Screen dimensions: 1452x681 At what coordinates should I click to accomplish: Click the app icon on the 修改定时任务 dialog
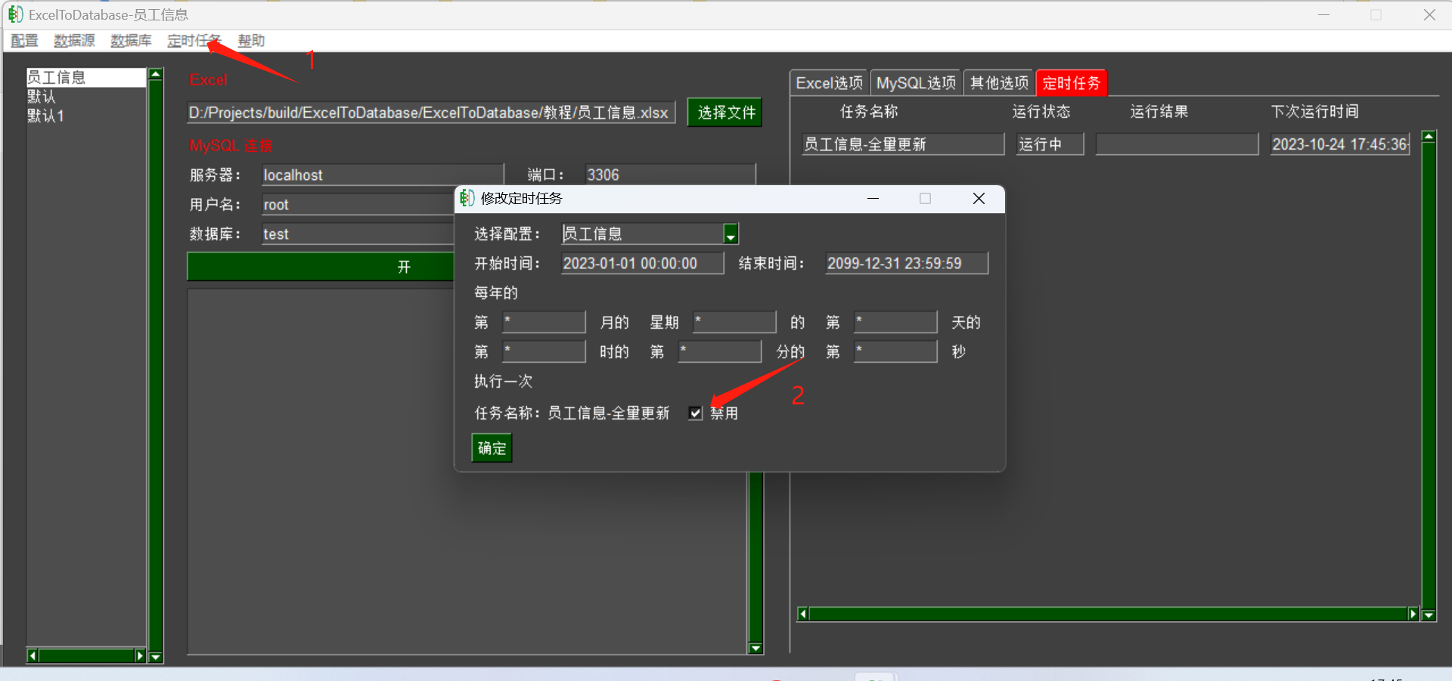[467, 198]
